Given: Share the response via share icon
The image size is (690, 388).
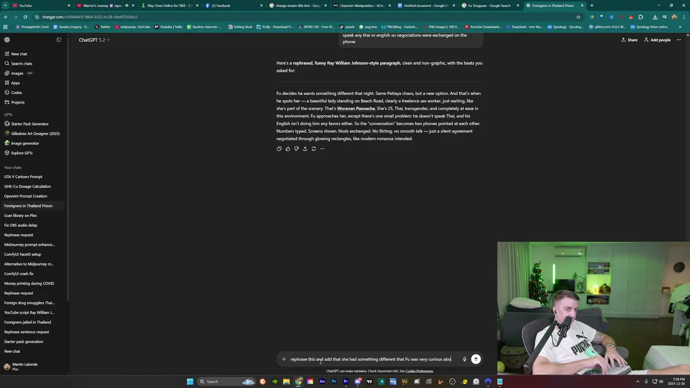Looking at the screenshot, I should coord(305,149).
